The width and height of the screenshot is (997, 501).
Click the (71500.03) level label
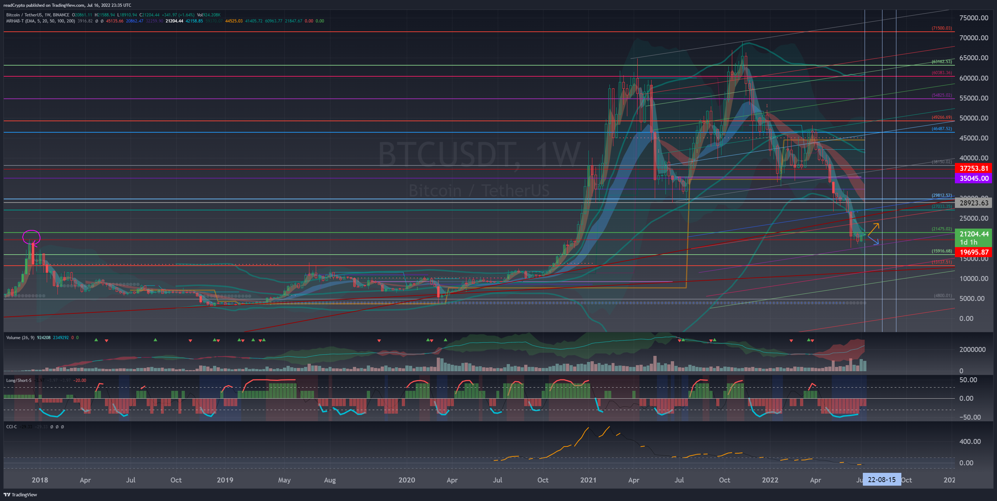[x=942, y=28]
